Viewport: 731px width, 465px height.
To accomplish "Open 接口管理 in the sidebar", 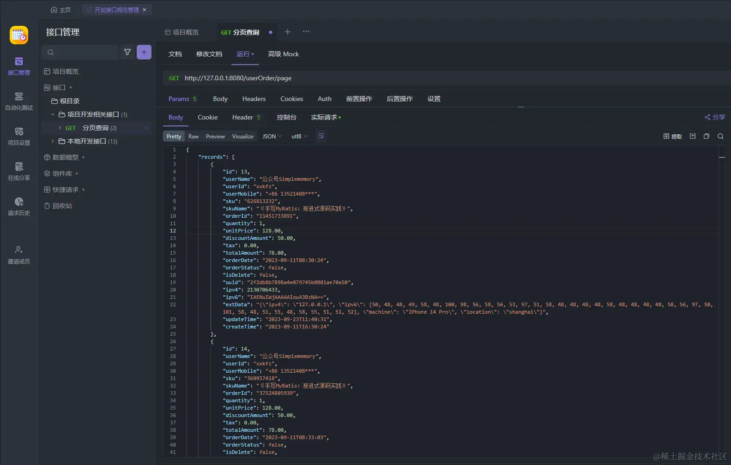I will [x=19, y=66].
